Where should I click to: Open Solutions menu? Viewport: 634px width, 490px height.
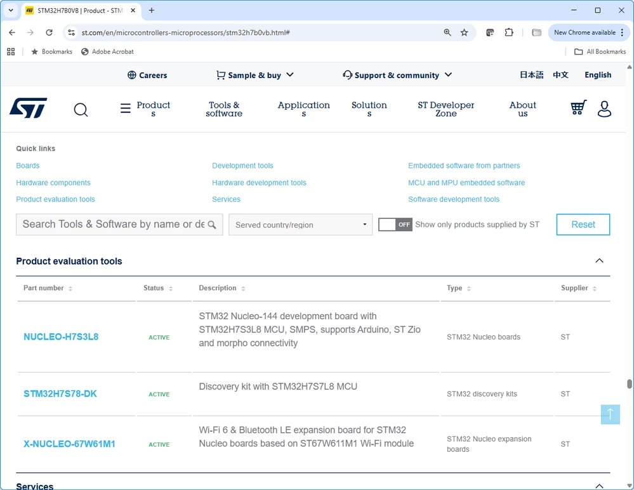369,109
